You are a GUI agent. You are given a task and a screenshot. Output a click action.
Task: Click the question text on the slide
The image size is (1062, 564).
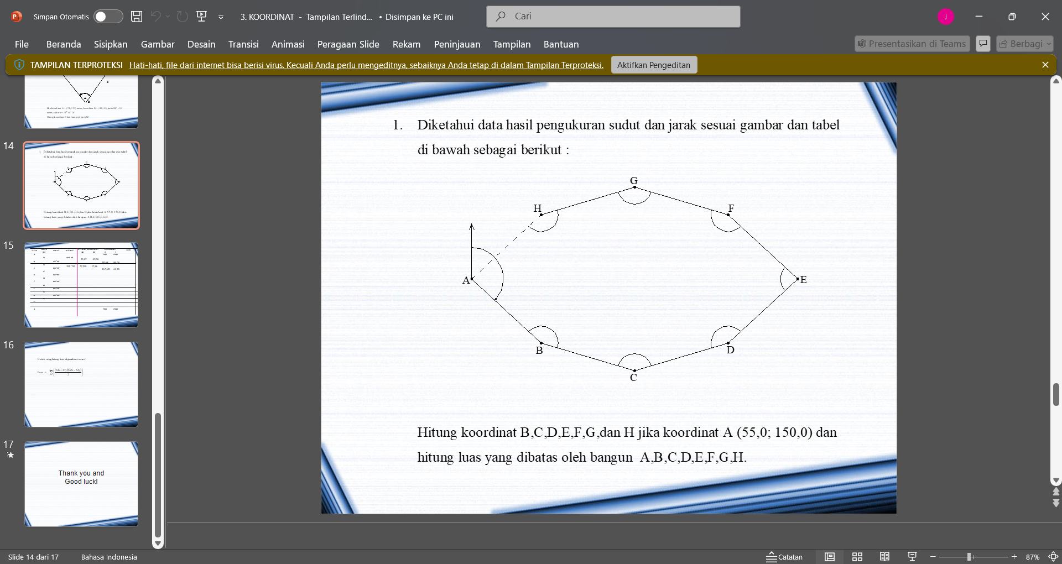(628, 137)
